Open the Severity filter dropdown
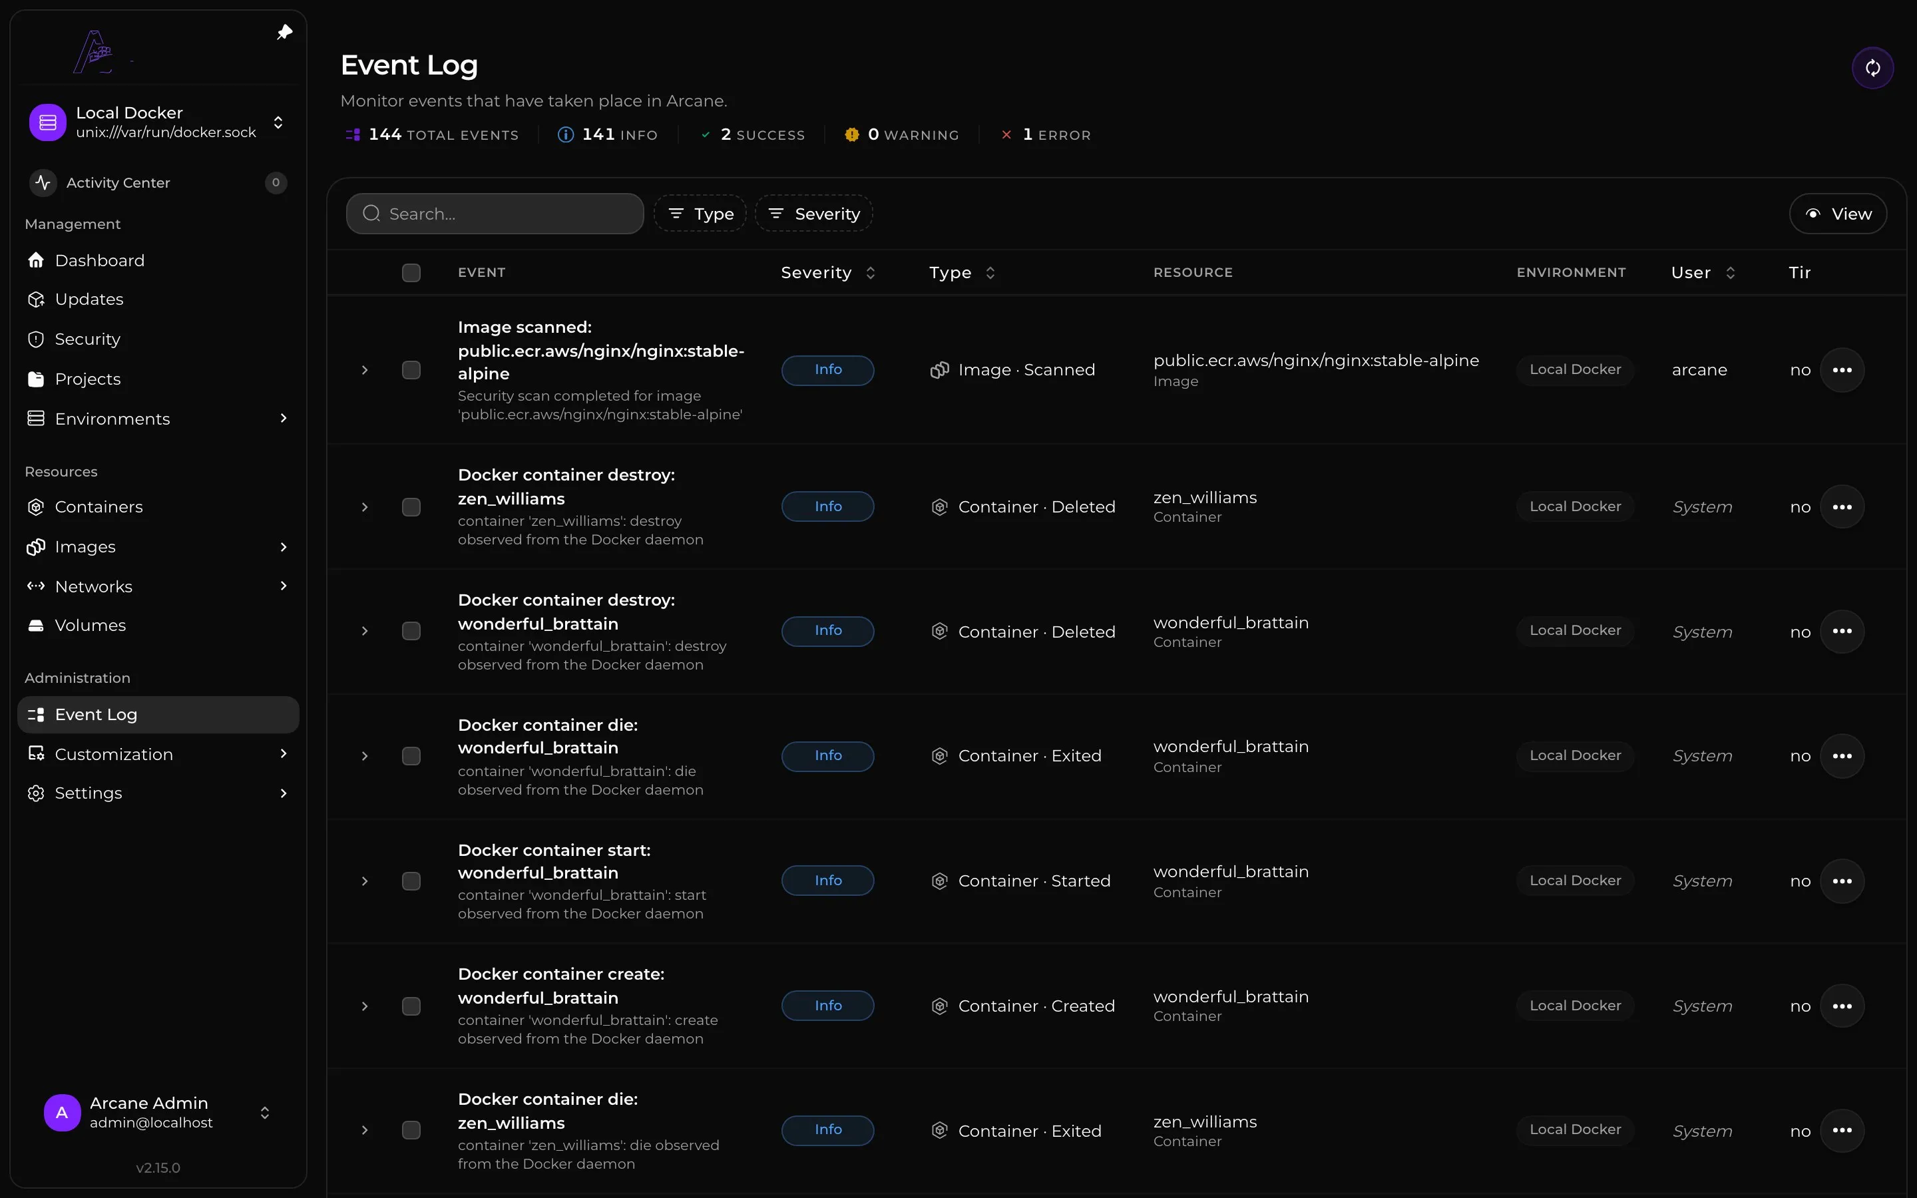Image resolution: width=1917 pixels, height=1198 pixels. [813, 214]
